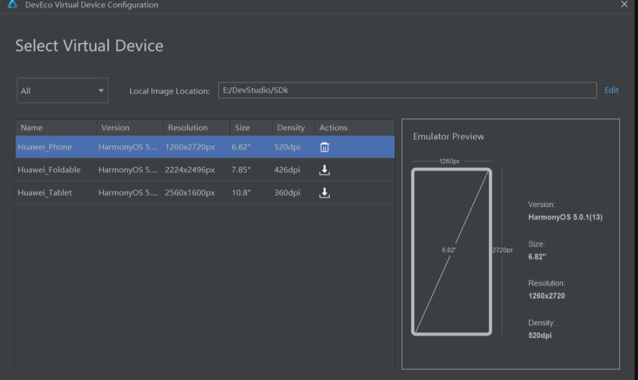Delete the Huawei_Phone emulator image
Image resolution: width=638 pixels, height=380 pixels.
click(324, 147)
